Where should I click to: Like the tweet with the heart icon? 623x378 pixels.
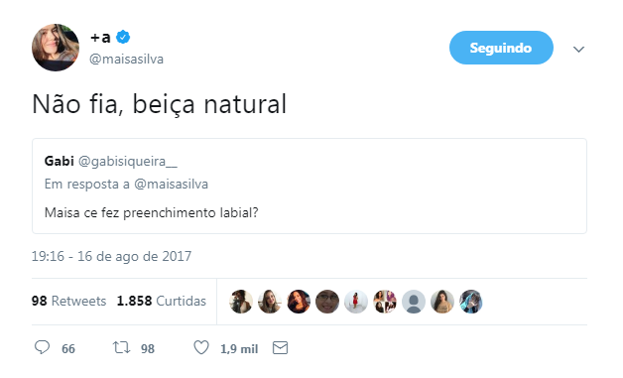(201, 348)
